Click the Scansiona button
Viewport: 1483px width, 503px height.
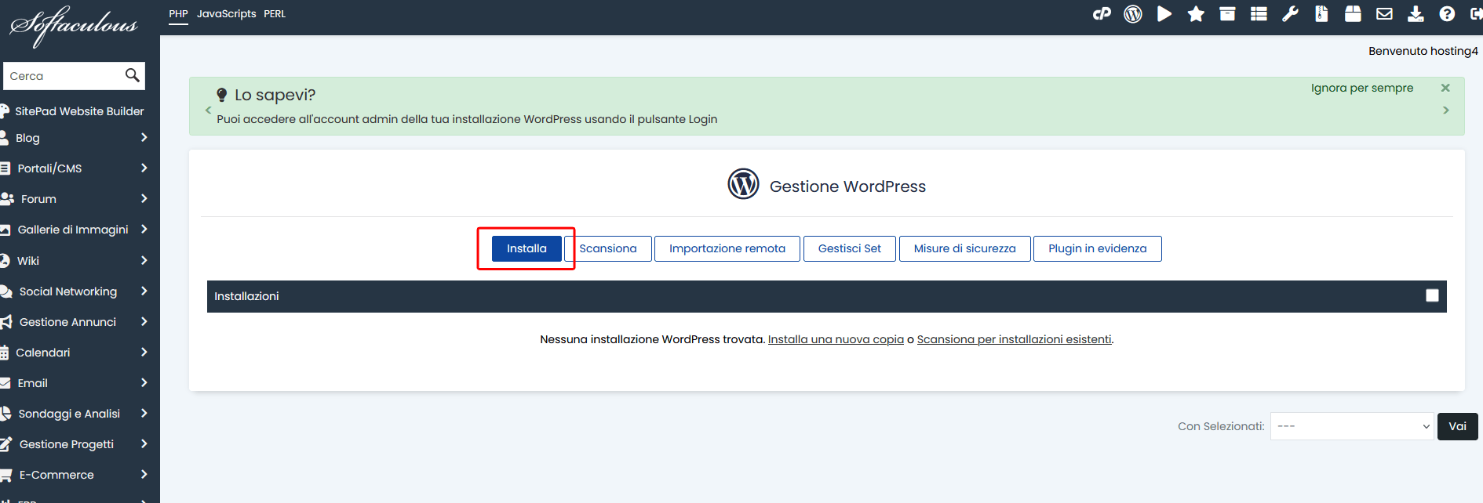click(608, 248)
